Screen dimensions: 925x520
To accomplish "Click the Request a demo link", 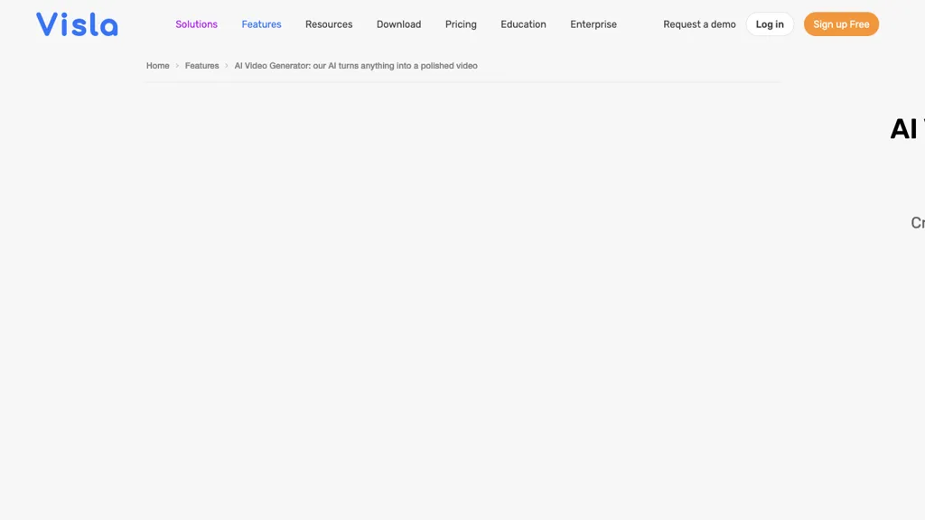I will 699,24.
